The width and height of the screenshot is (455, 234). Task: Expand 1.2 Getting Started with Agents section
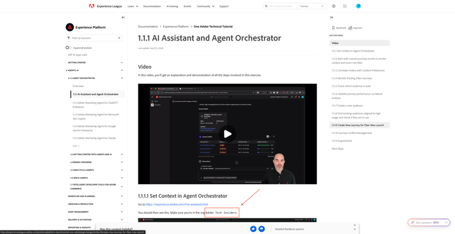(x=122, y=154)
